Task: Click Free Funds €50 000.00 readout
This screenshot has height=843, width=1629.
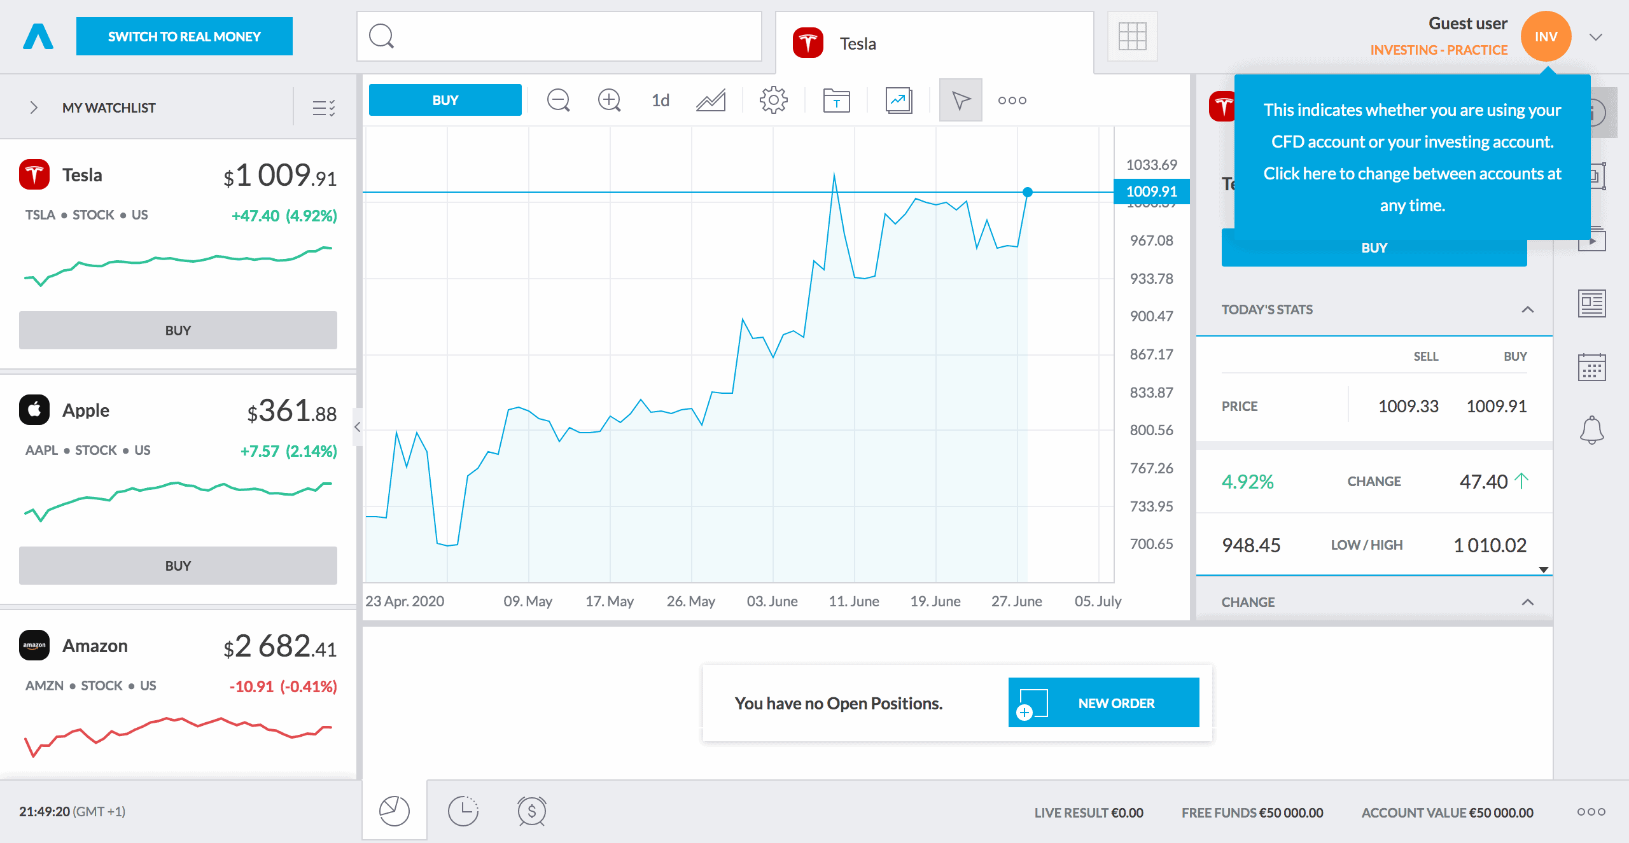Action: pyautogui.click(x=1252, y=812)
